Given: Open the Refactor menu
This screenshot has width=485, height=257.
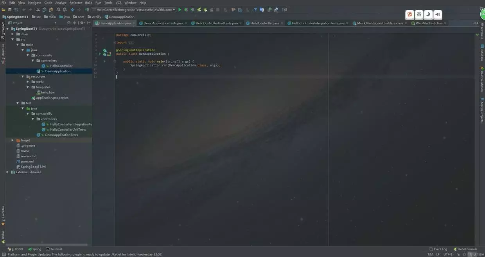Looking at the screenshot, I should click(76, 3).
